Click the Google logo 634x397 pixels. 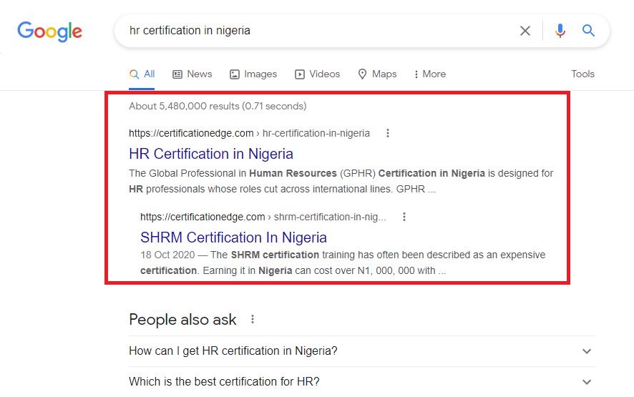[x=50, y=31]
